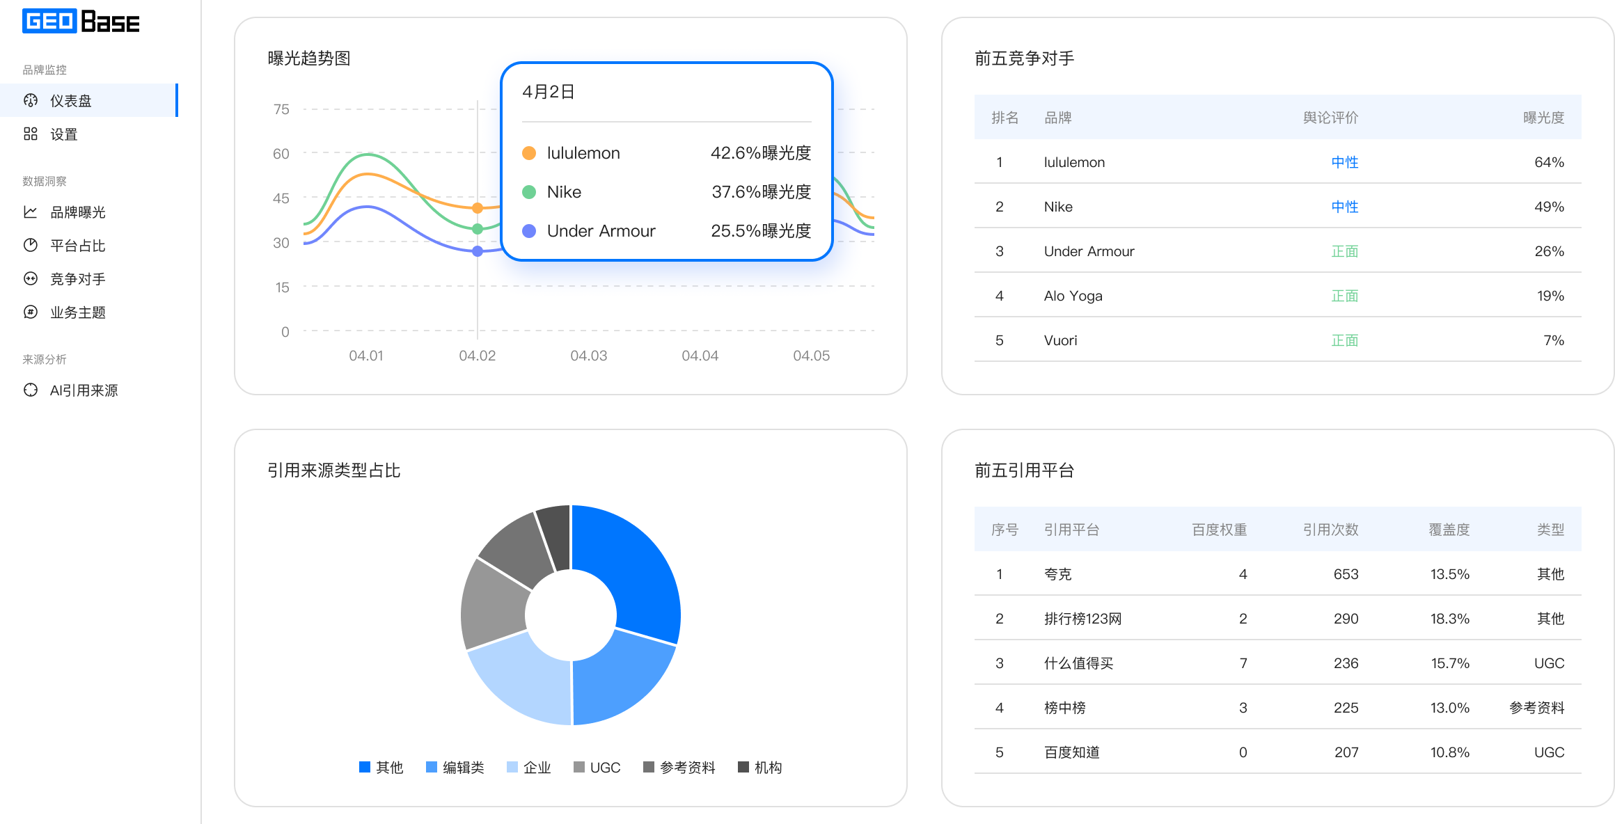Click 25.5%曝光度 in the tooltip
The image size is (1615, 824).
pyautogui.click(x=761, y=231)
